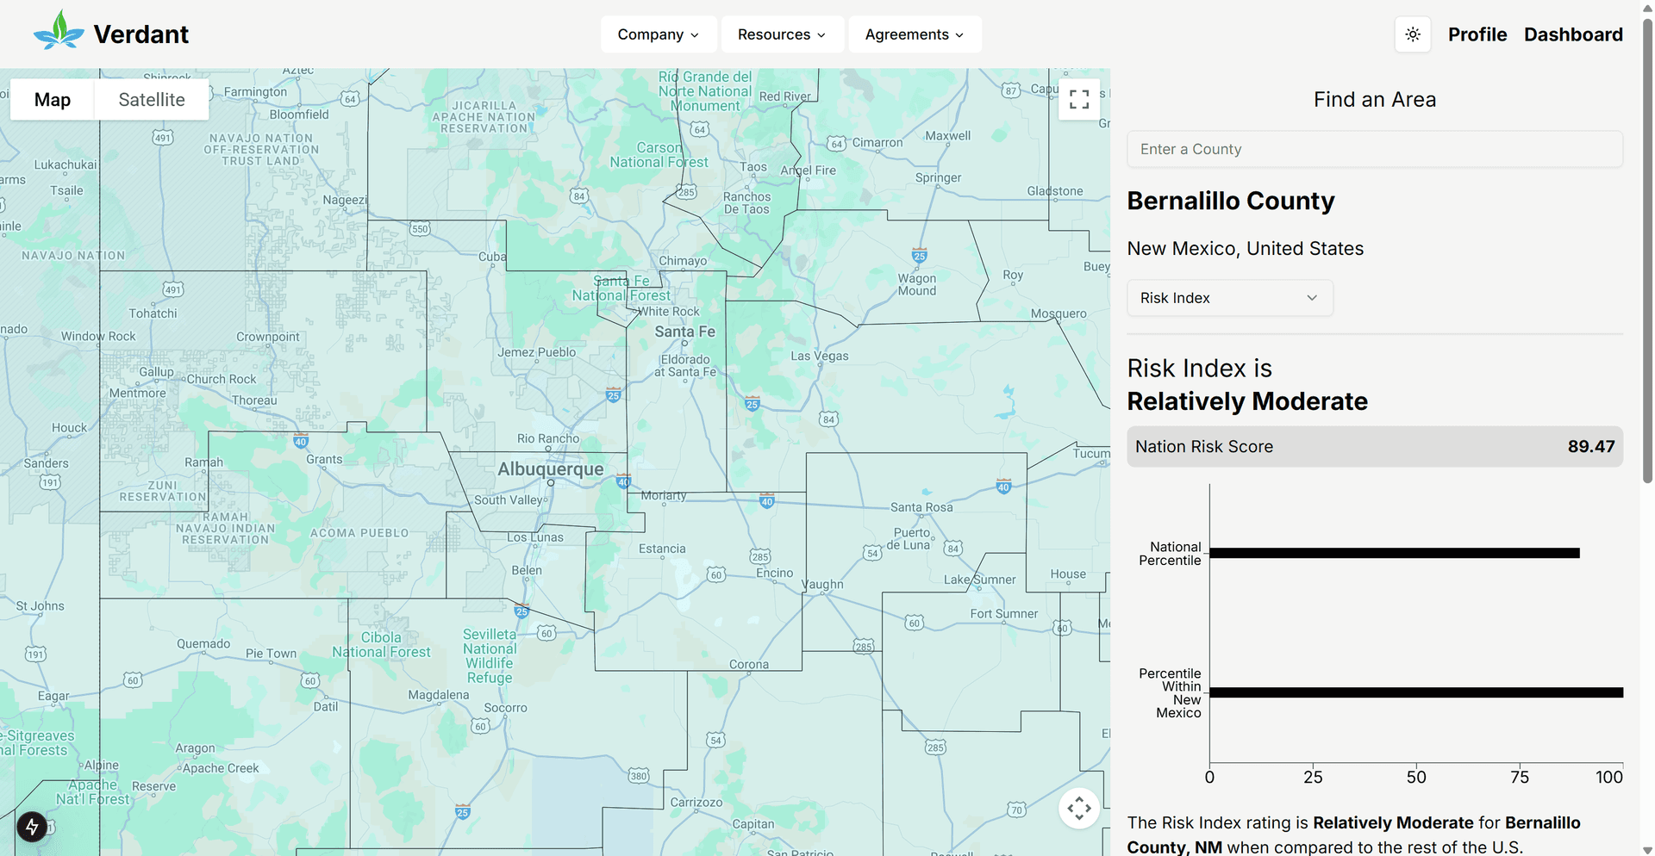This screenshot has width=1655, height=856.
Task: Click the pan control at the map's bottom right
Action: click(1078, 809)
